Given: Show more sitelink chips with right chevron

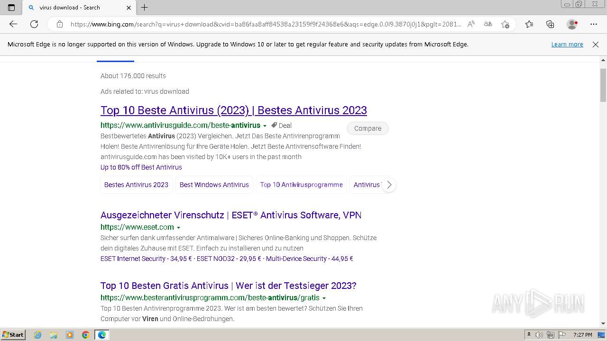Looking at the screenshot, I should (389, 185).
